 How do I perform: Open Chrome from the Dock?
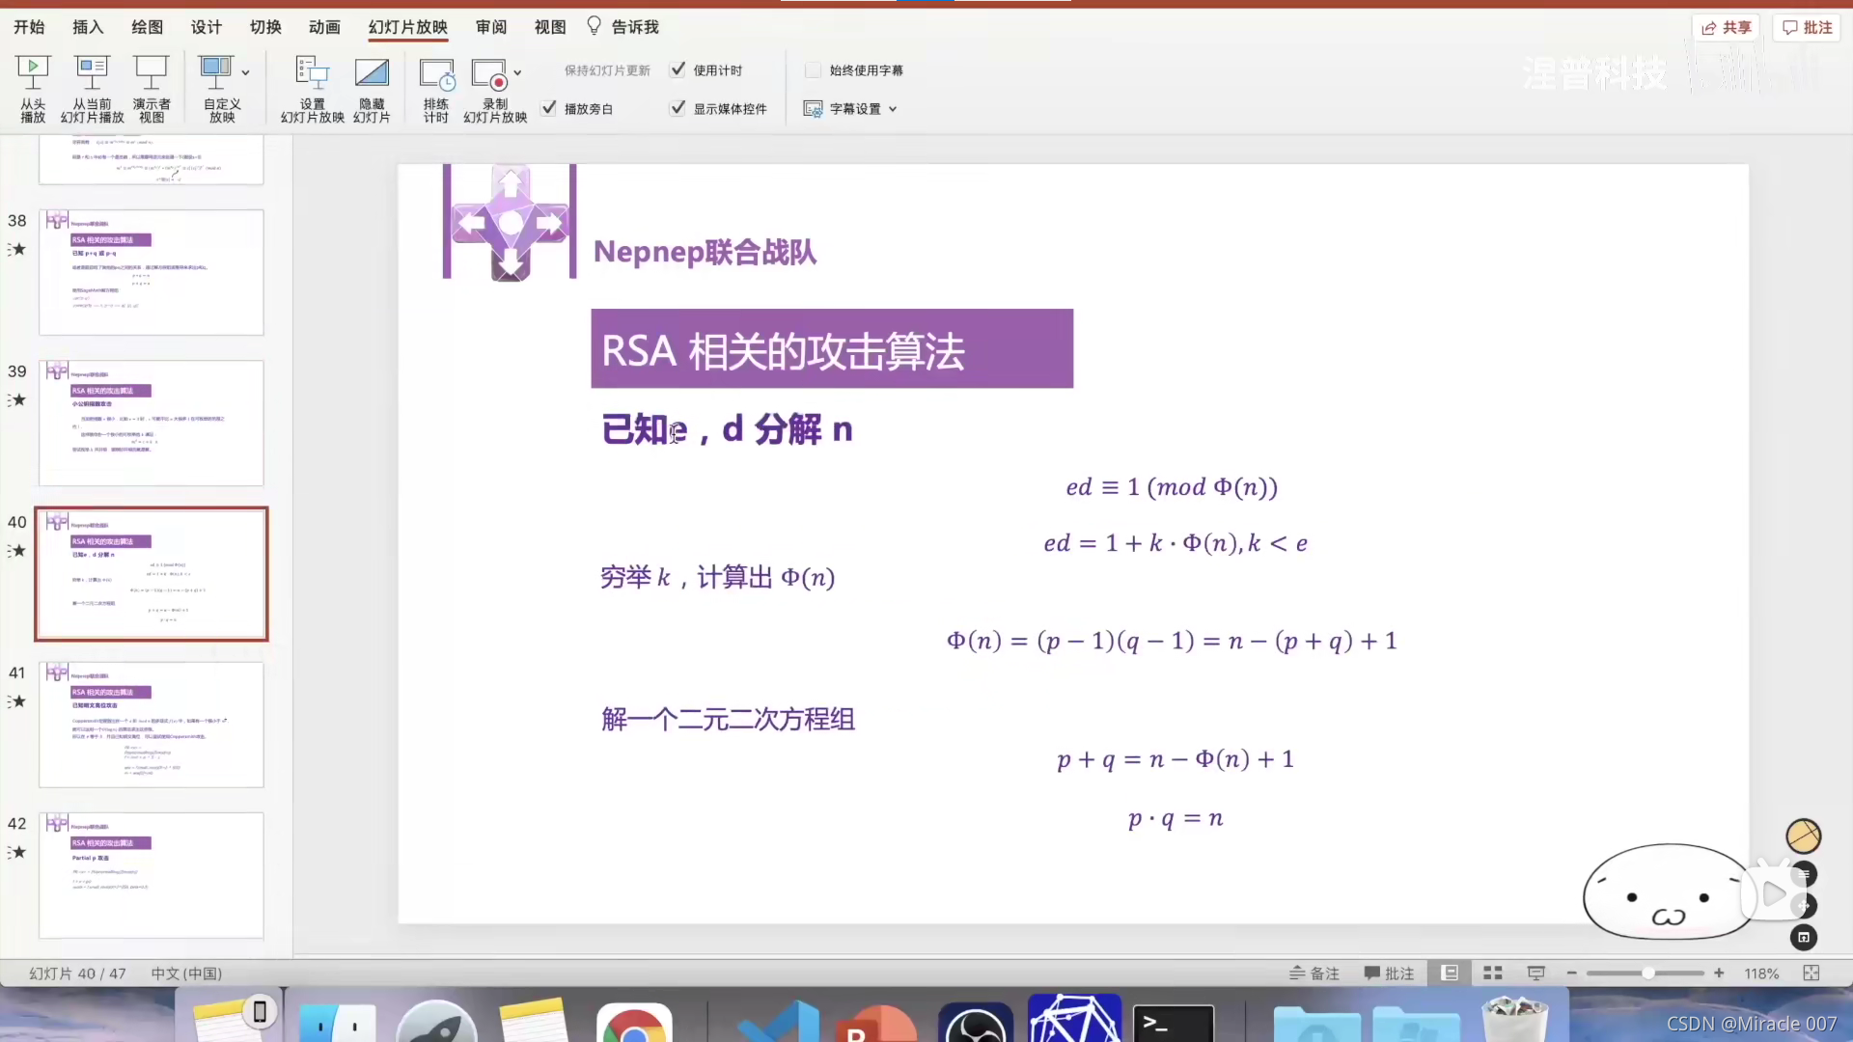point(634,1025)
